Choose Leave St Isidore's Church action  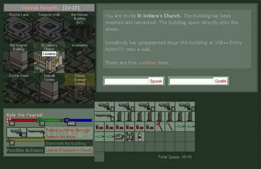[69, 150]
